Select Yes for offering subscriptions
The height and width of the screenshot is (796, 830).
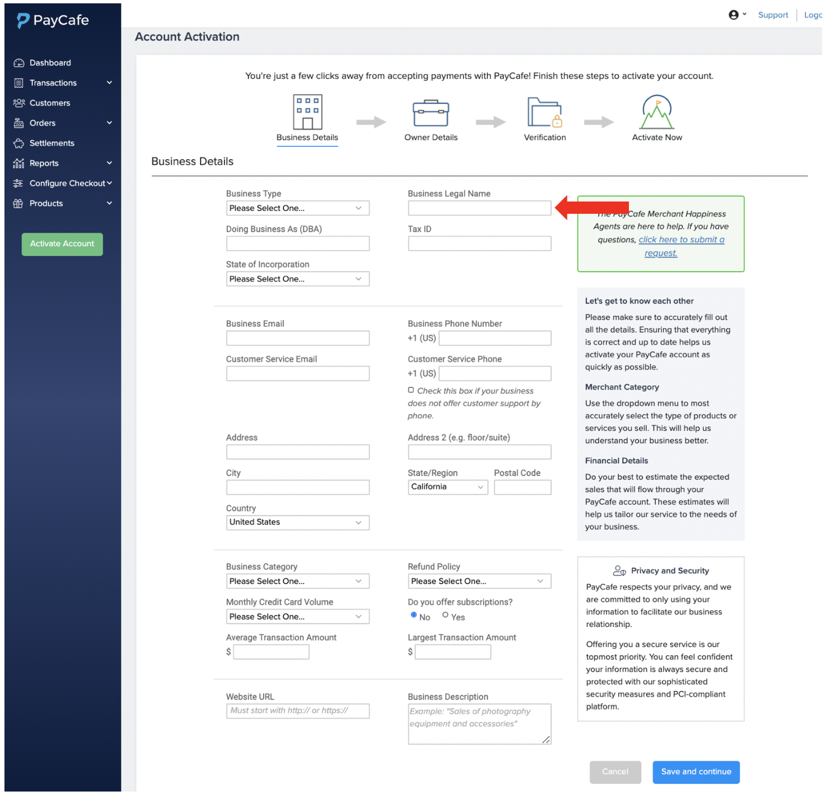[x=445, y=615]
